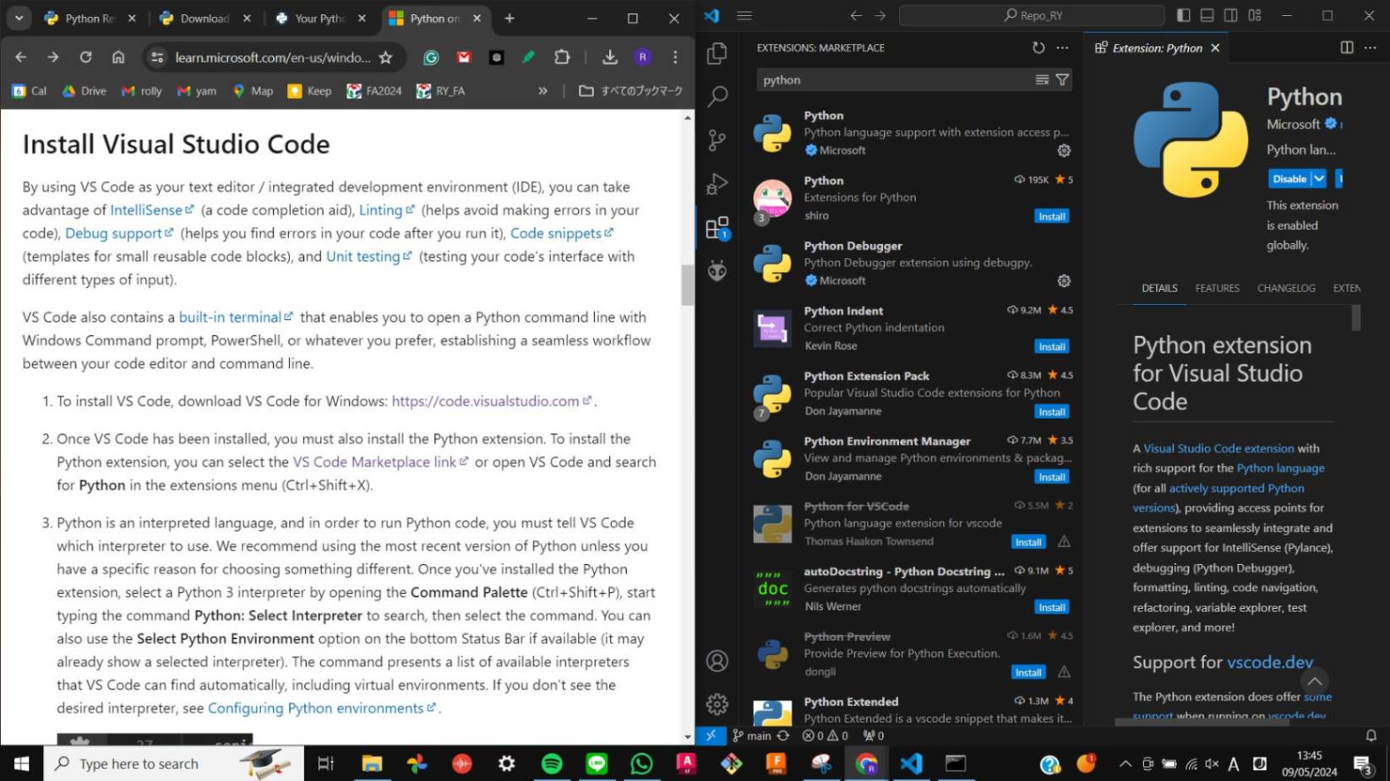Open the Grammarly extension in Chrome toolbar
This screenshot has width=1390, height=781.
coord(431,57)
